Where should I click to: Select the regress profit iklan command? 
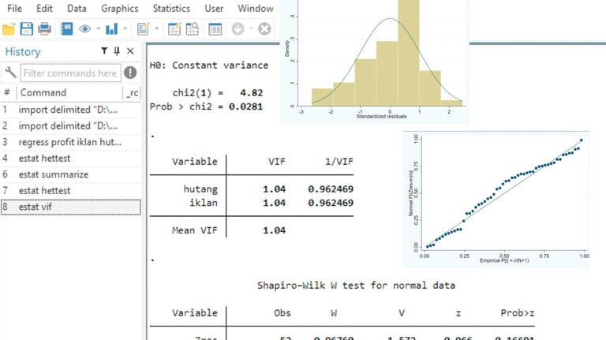coord(71,142)
